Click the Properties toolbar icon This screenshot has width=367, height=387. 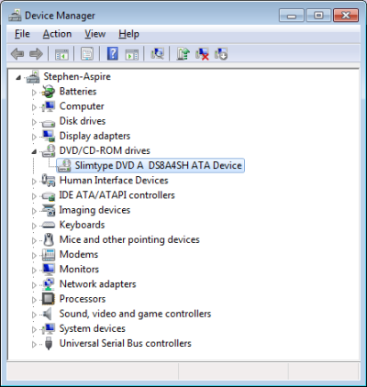pyautogui.click(x=87, y=54)
